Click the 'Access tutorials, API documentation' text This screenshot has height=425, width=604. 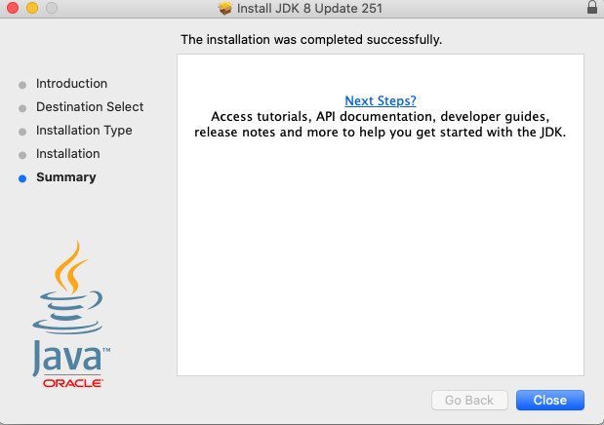381,125
